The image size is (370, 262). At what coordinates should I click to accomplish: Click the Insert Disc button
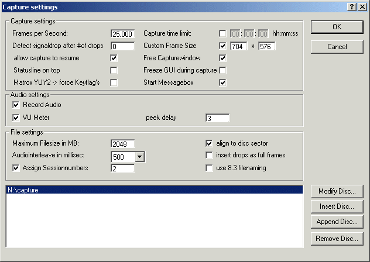(x=337, y=206)
